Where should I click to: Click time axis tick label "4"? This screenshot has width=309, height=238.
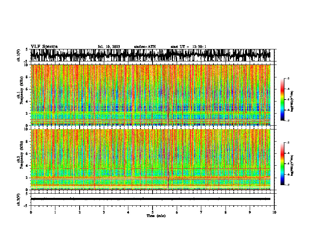click(128, 212)
